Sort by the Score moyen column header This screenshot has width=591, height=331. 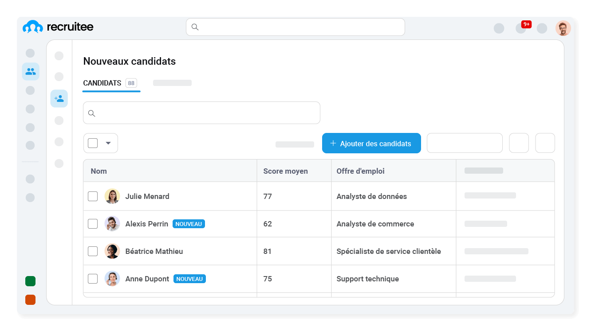285,171
